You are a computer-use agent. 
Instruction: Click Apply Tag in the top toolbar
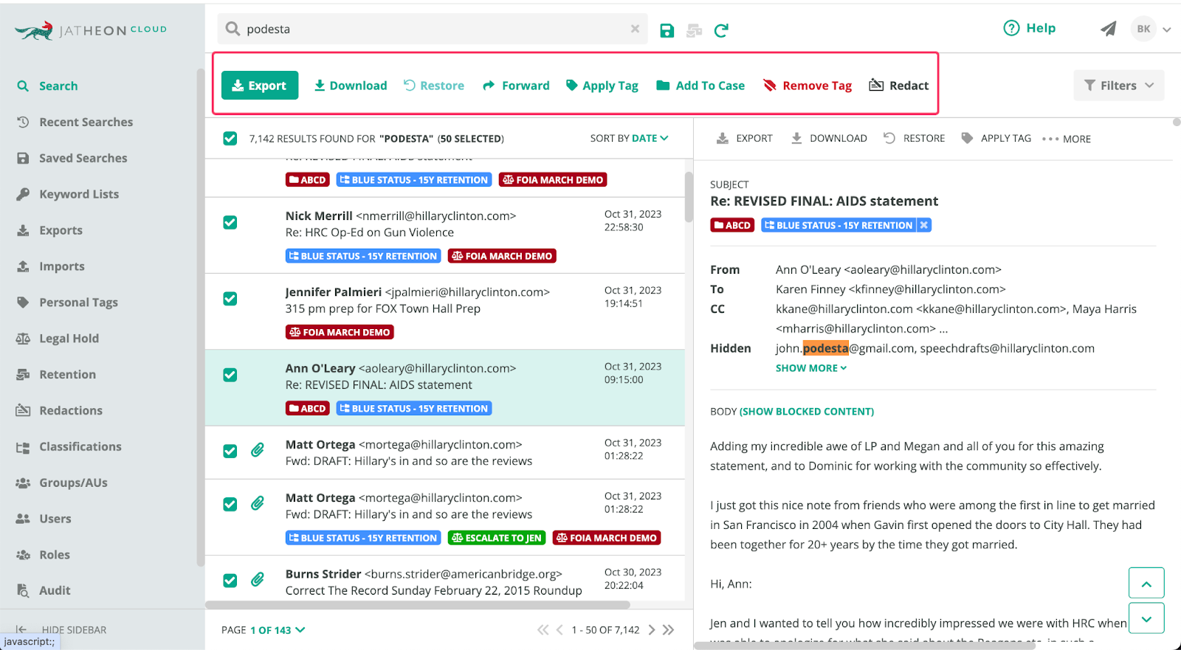click(x=602, y=86)
